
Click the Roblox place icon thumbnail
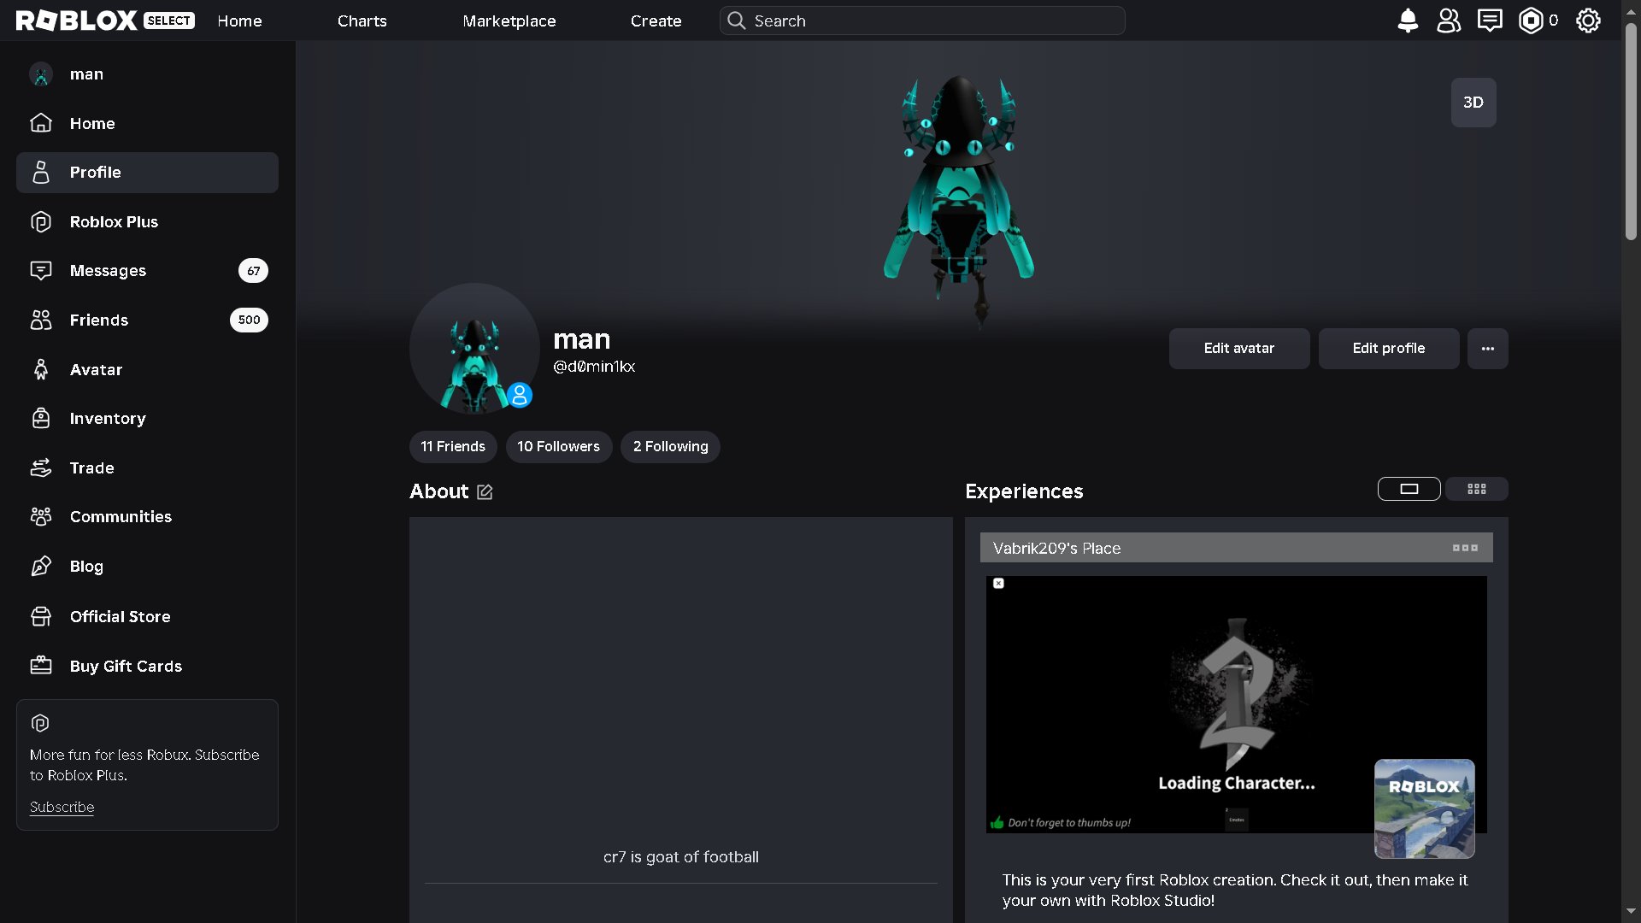pyautogui.click(x=1425, y=808)
